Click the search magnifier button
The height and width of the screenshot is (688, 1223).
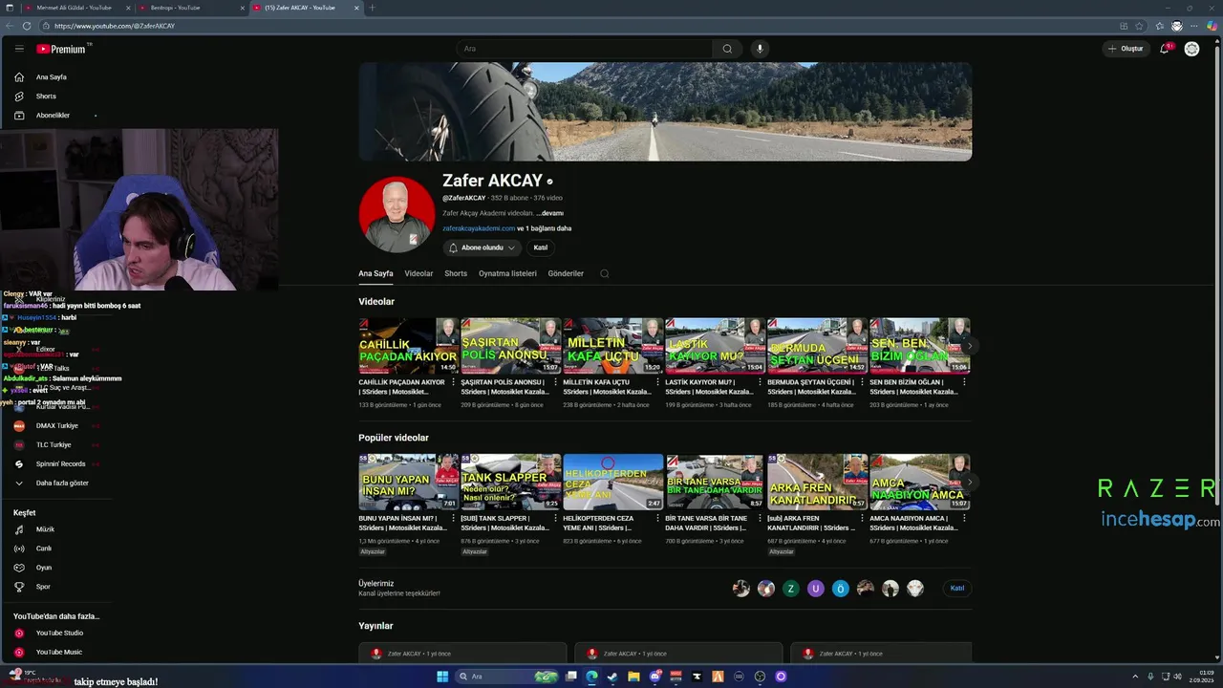(727, 49)
